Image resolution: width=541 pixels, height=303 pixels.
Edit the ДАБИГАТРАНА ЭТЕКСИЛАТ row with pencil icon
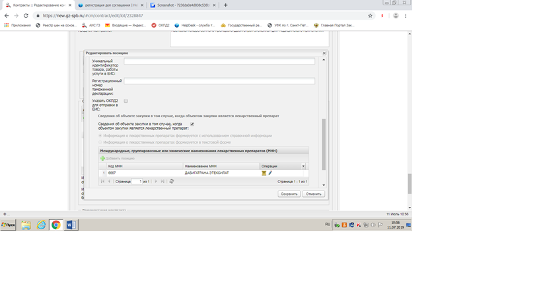(270, 173)
